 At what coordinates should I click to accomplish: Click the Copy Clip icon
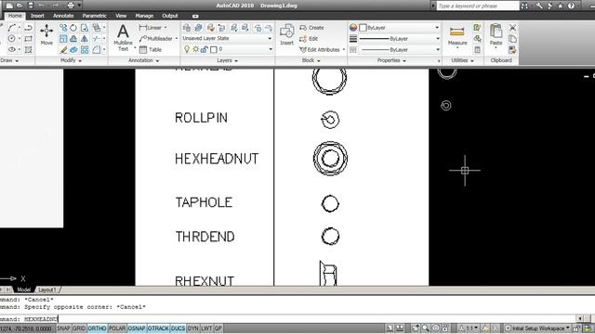click(512, 39)
